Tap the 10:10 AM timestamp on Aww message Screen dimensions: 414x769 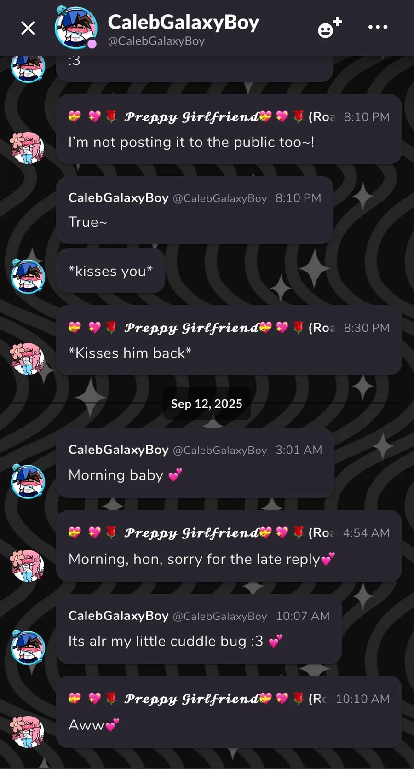pos(362,699)
